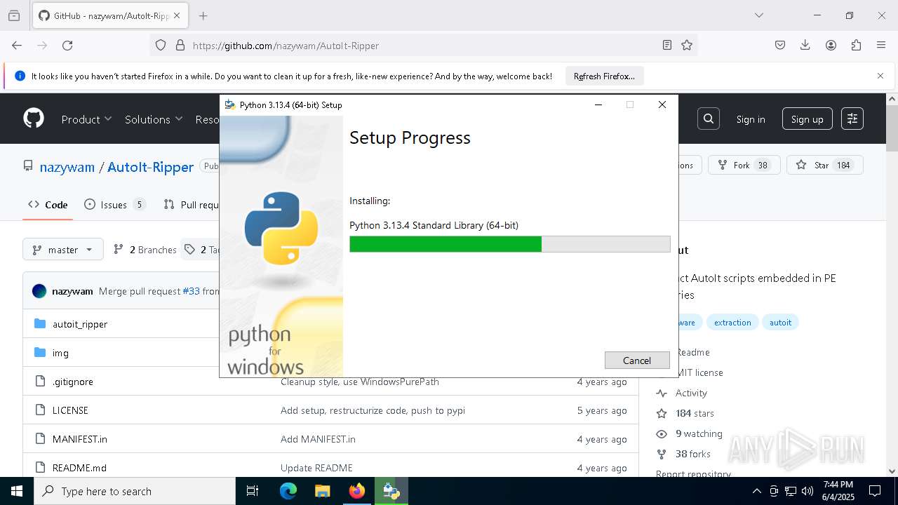Click the Sign up button

pos(807,119)
